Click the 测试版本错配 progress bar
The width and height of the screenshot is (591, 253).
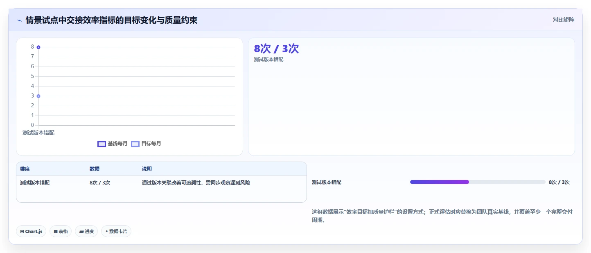[478, 182]
